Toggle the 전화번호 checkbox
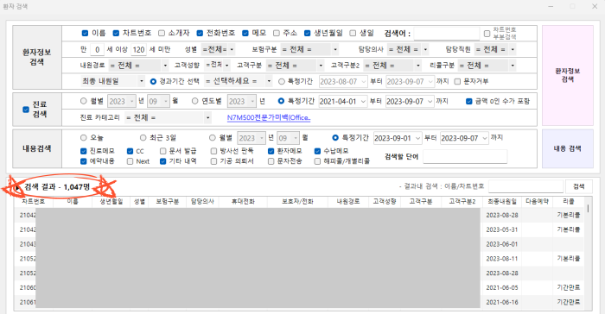This screenshot has height=314, width=605. point(200,33)
